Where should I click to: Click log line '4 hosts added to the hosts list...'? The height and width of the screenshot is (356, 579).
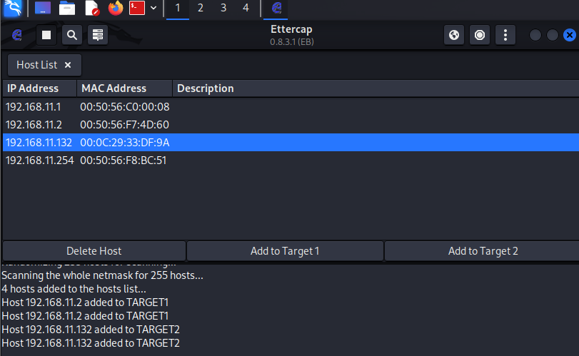coord(74,289)
